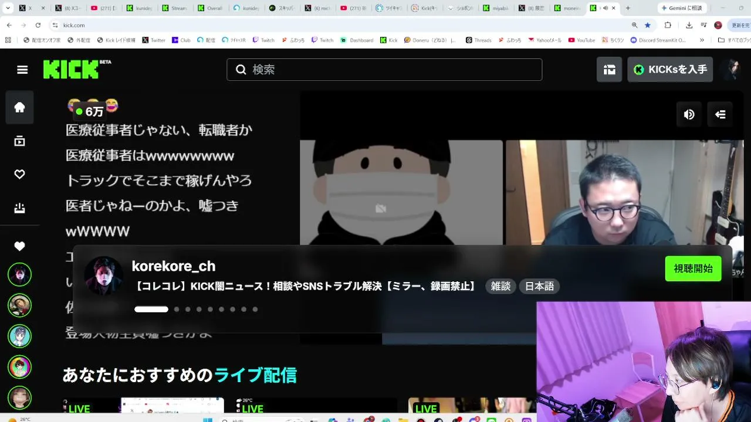Screen dimensions: 751x422
Task: Open the Threads bookmark
Action: [479, 40]
